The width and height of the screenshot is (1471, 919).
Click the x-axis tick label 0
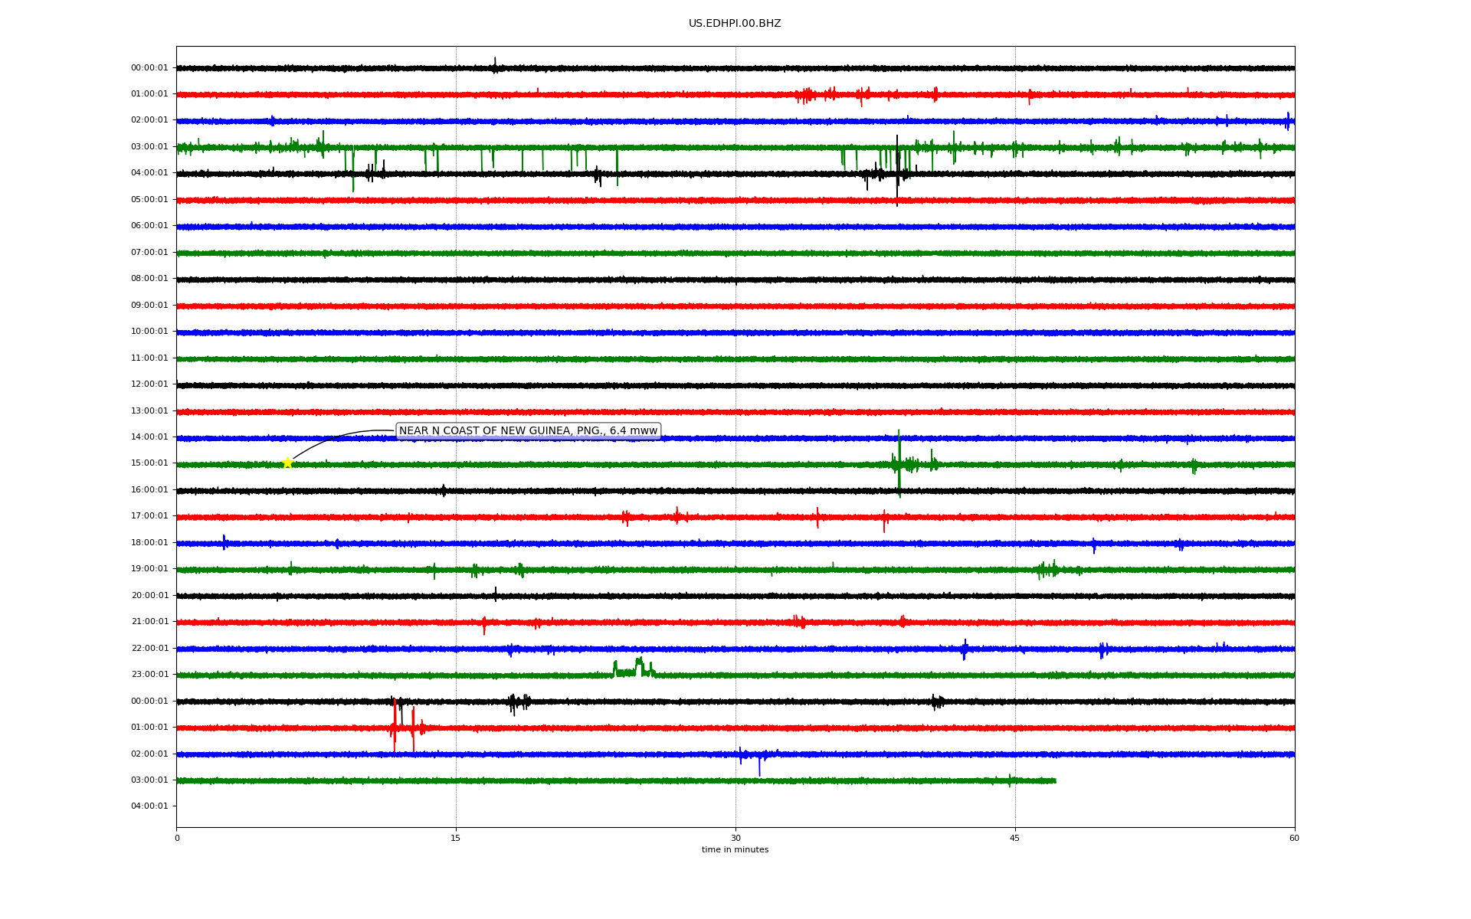coord(177,838)
